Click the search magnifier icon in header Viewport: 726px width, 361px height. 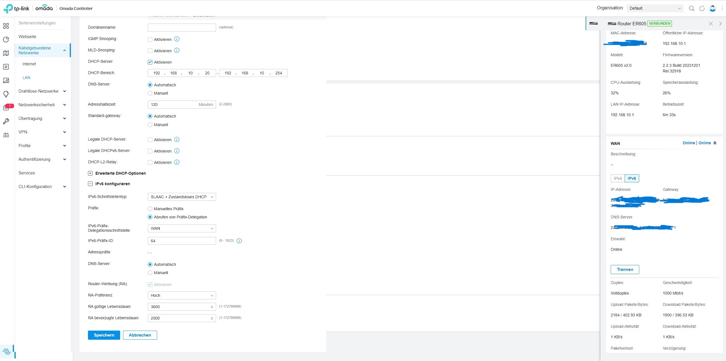pyautogui.click(x=692, y=9)
